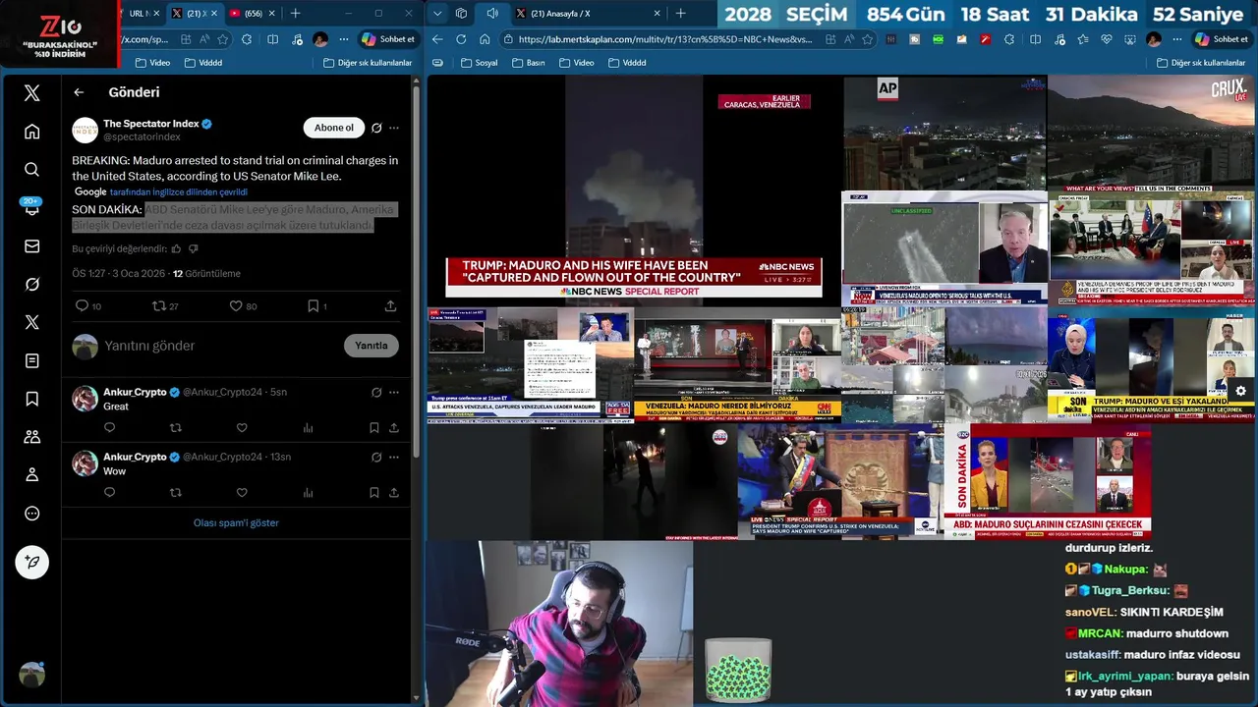Reply icon on Spectator Index post

click(x=82, y=306)
